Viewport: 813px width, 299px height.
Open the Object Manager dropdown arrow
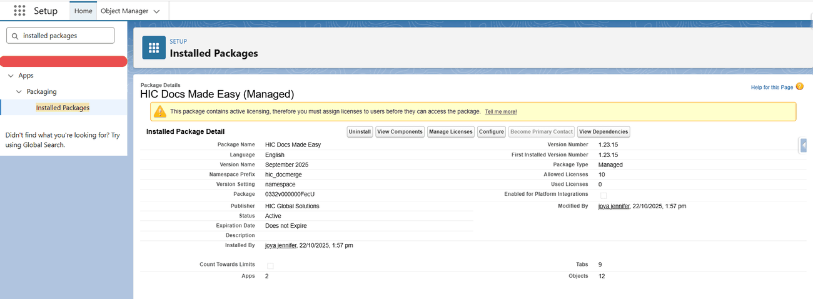pyautogui.click(x=156, y=11)
